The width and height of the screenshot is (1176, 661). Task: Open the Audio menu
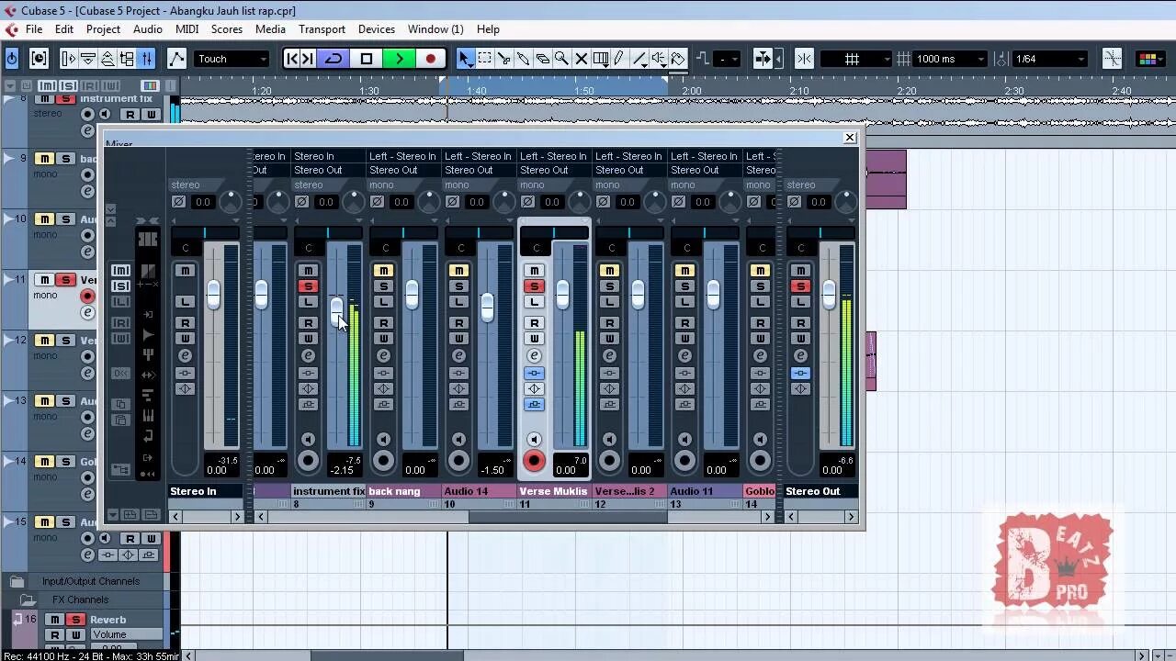147,29
